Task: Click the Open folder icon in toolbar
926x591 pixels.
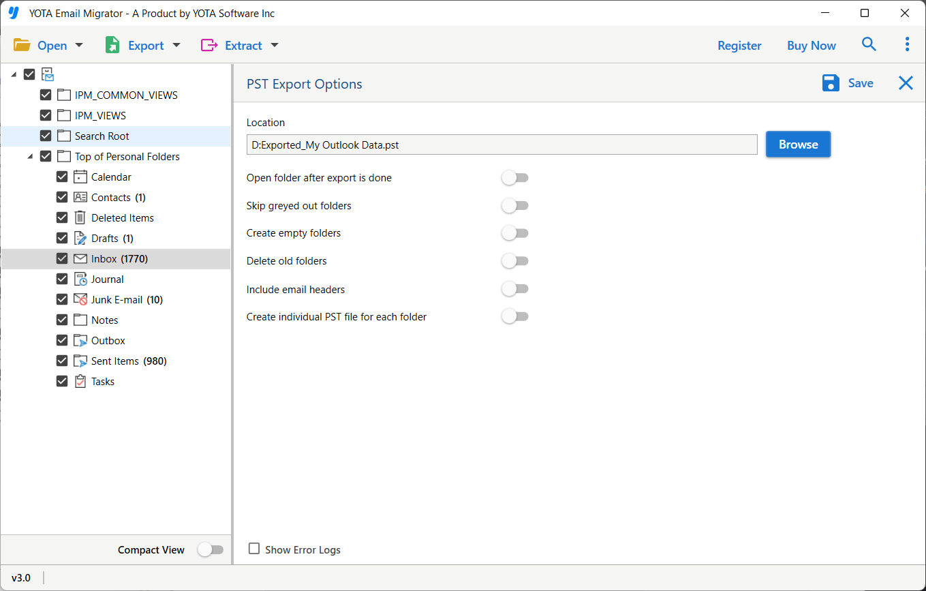Action: [x=22, y=45]
